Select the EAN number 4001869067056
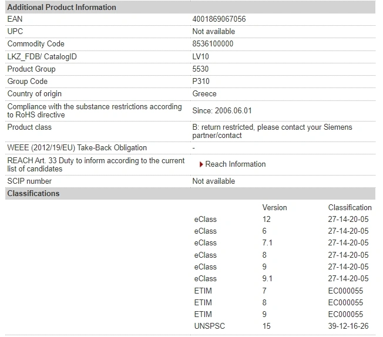This screenshot has height=337, width=383. 219,19
